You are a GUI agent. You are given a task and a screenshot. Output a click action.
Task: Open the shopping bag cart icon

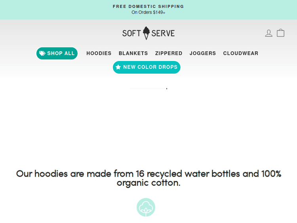pyautogui.click(x=280, y=33)
